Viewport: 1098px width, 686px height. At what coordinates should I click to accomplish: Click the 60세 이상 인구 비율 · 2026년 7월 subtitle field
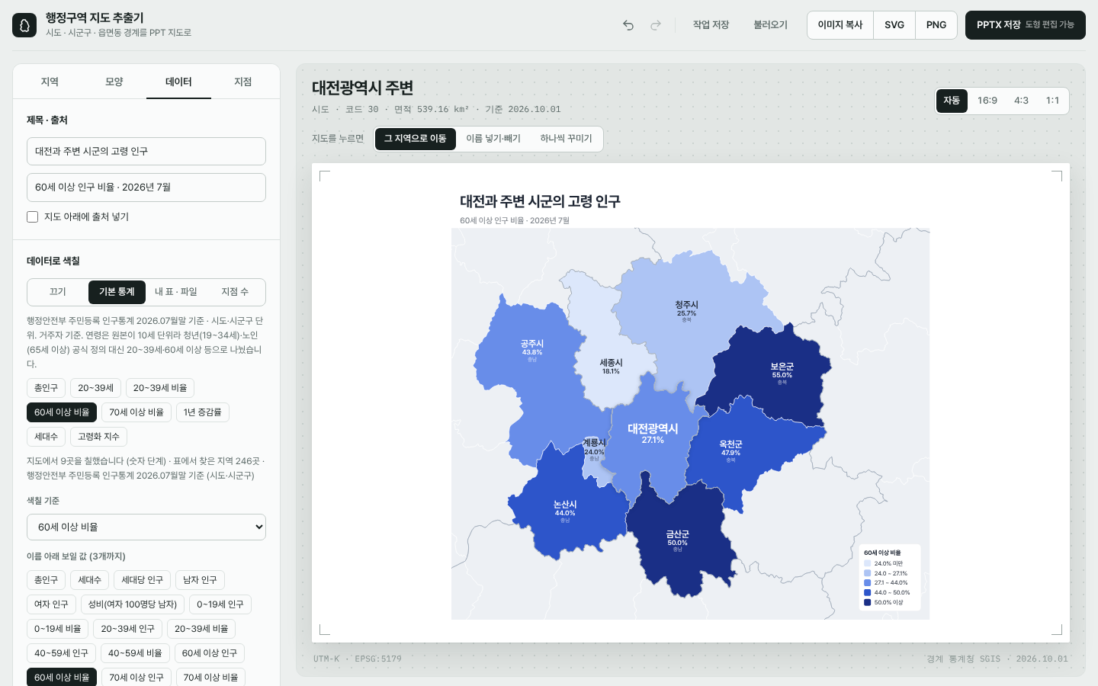pos(146,188)
